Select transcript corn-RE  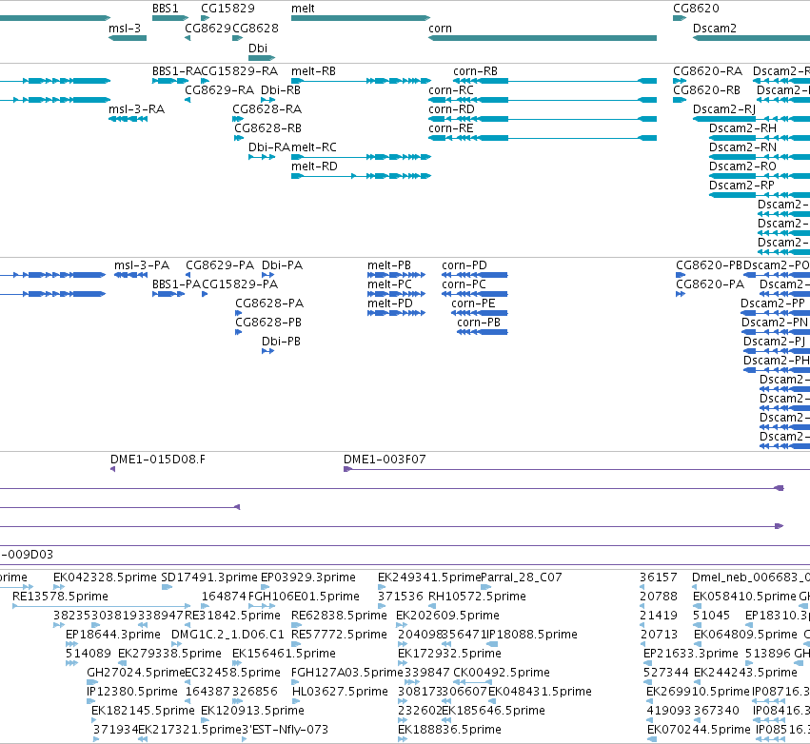[543, 138]
